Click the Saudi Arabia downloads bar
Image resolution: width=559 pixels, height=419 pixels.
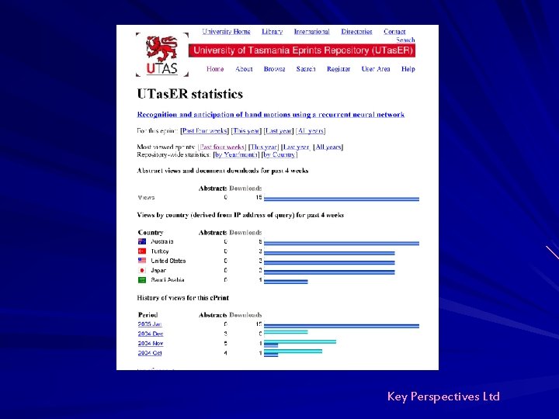[286, 282]
